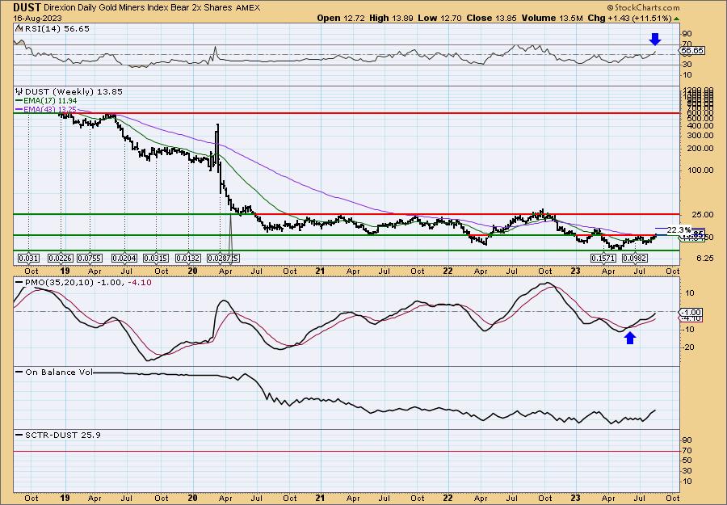Click the 0.031 value box
This screenshot has height=505, width=727.
[x=28, y=258]
